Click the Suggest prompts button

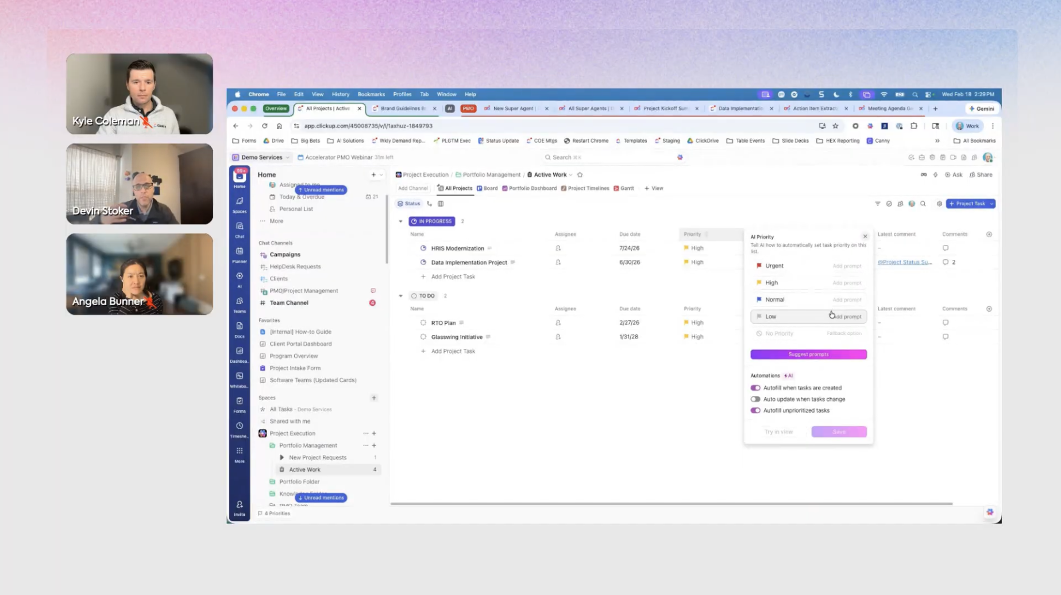pyautogui.click(x=808, y=355)
